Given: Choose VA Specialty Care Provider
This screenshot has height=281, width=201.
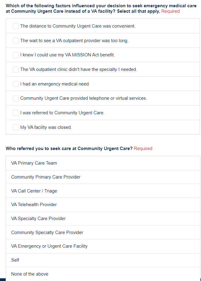Looking at the screenshot, I should tap(39, 219).
